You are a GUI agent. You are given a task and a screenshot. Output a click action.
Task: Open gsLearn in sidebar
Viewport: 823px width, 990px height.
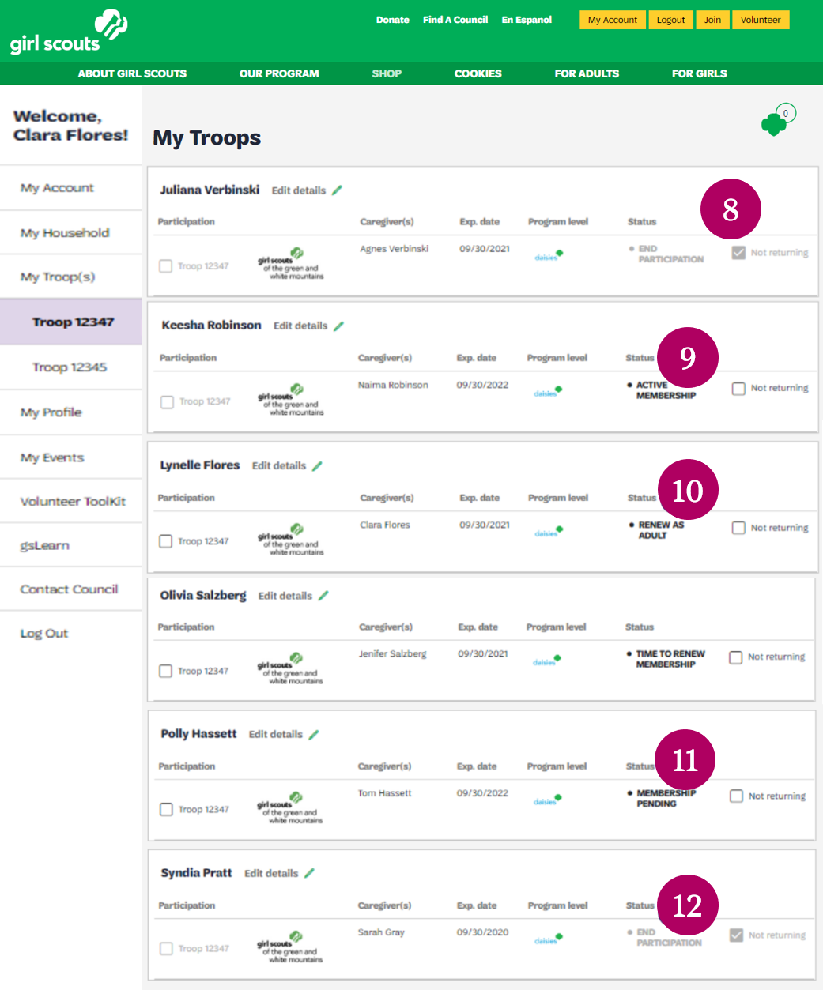click(x=71, y=545)
